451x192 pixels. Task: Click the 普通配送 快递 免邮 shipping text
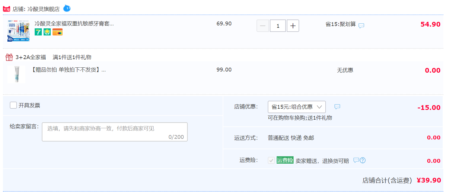291,138
